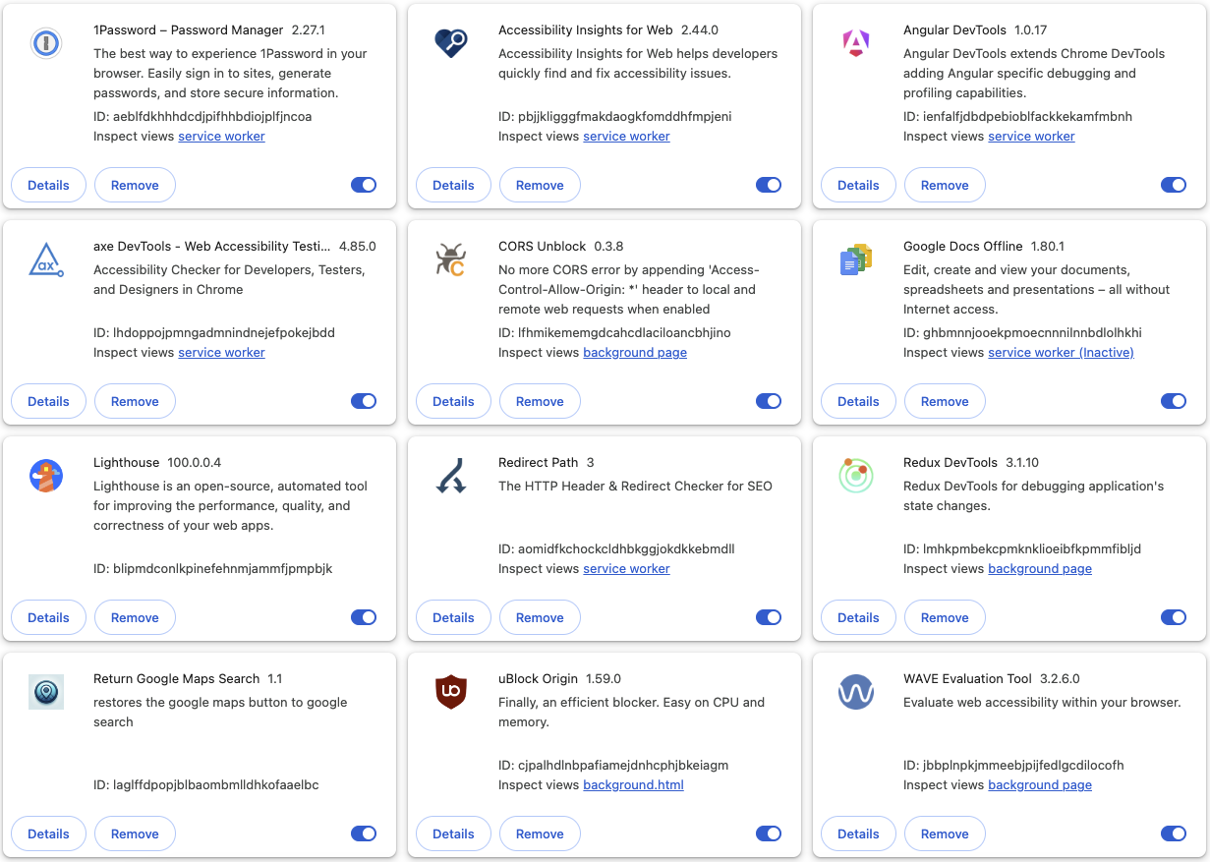Open Details for Redux DevTools
The image size is (1210, 862).
[858, 617]
